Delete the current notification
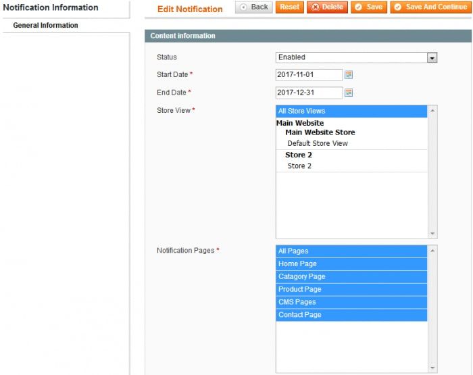Image resolution: width=473 pixels, height=375 pixels. (327, 7)
